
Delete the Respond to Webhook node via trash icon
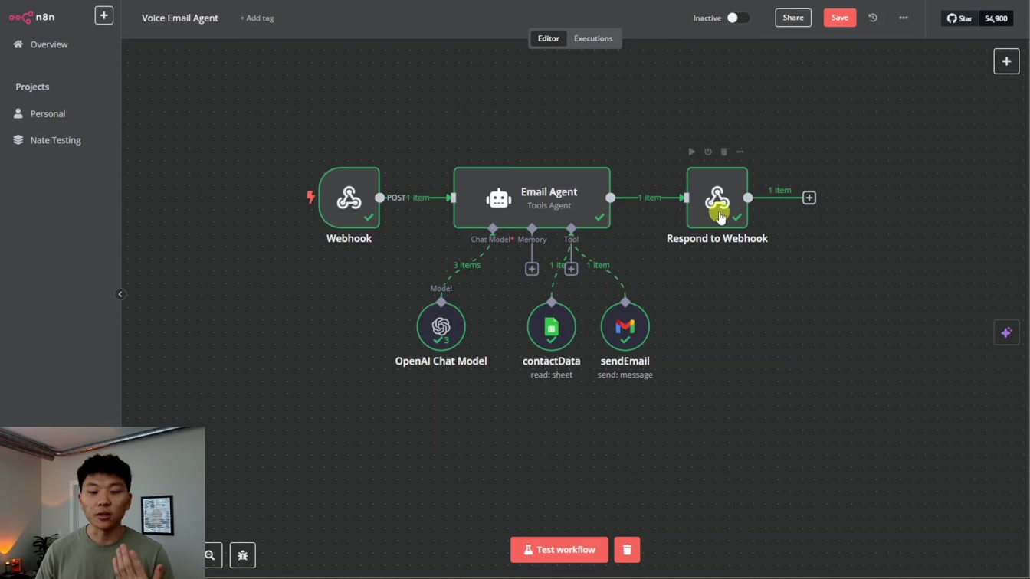tap(723, 152)
